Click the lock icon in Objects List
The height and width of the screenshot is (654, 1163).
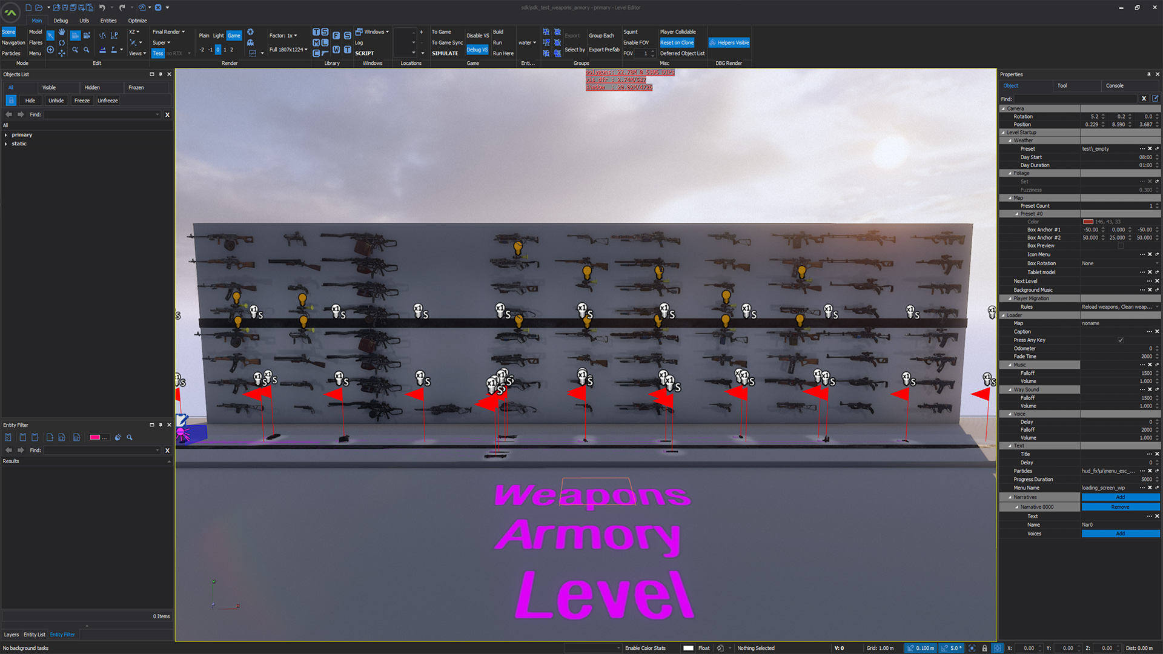(11, 101)
